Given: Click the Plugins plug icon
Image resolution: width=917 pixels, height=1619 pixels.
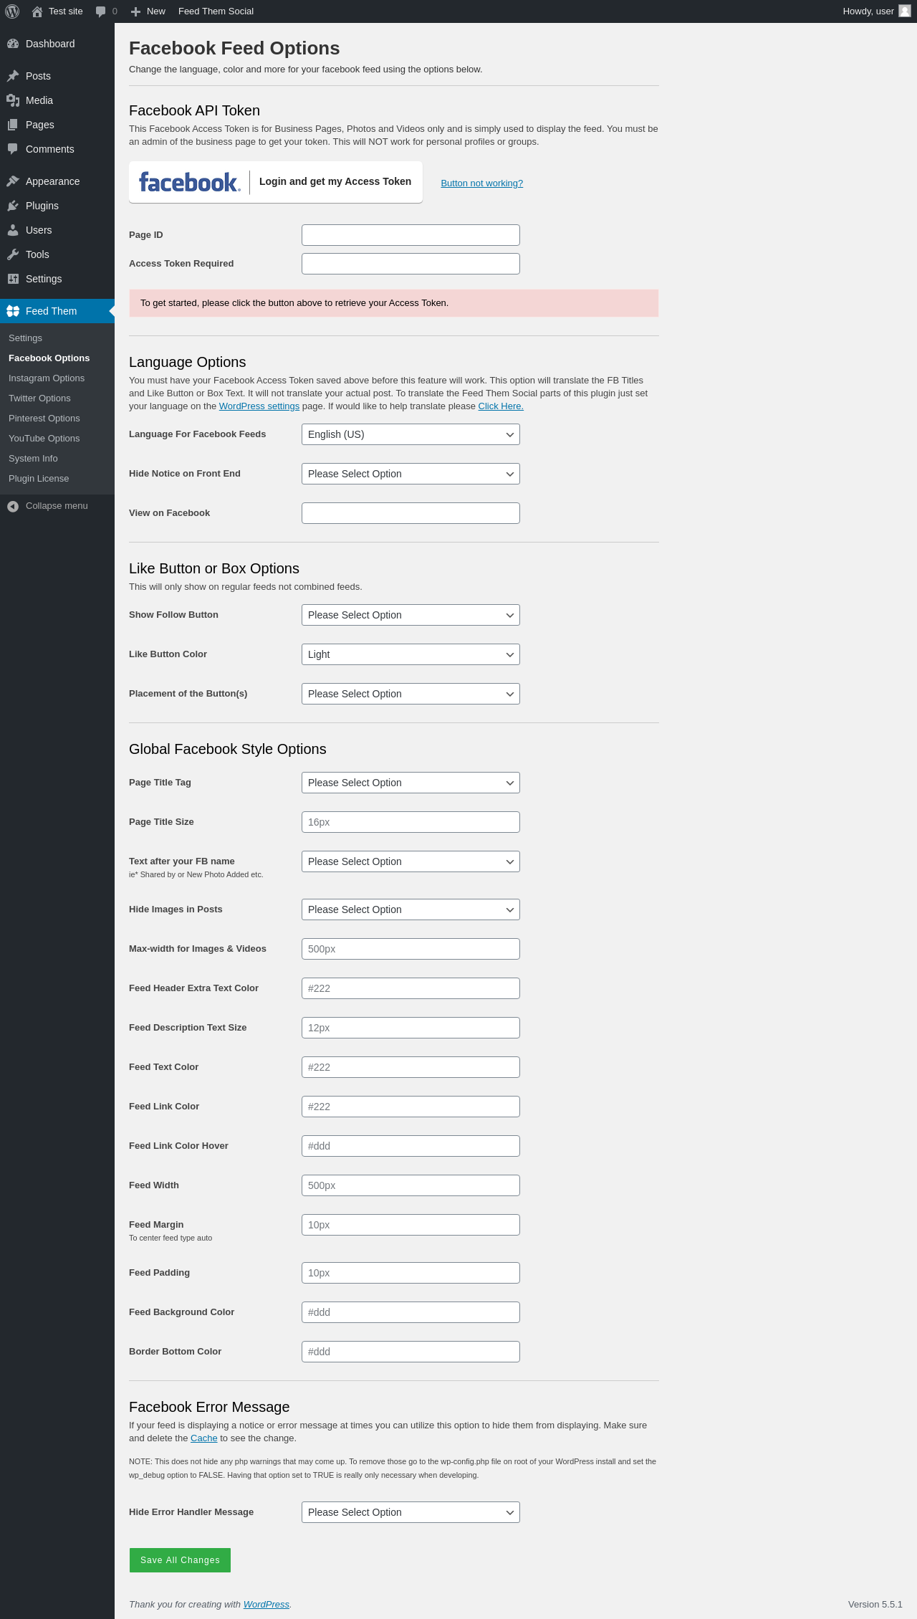Looking at the screenshot, I should [13, 206].
